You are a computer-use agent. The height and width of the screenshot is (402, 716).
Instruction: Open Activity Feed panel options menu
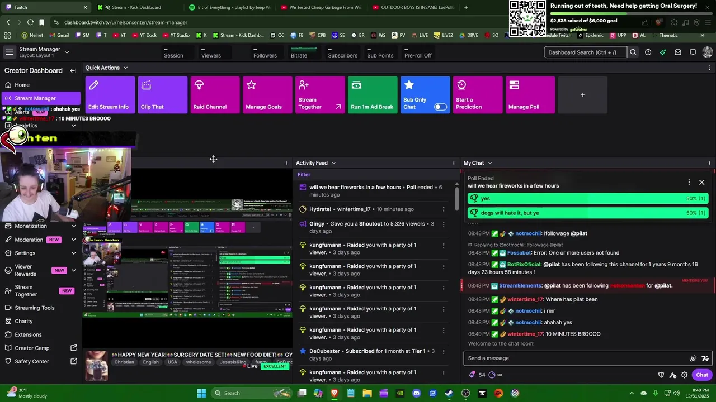click(x=454, y=163)
